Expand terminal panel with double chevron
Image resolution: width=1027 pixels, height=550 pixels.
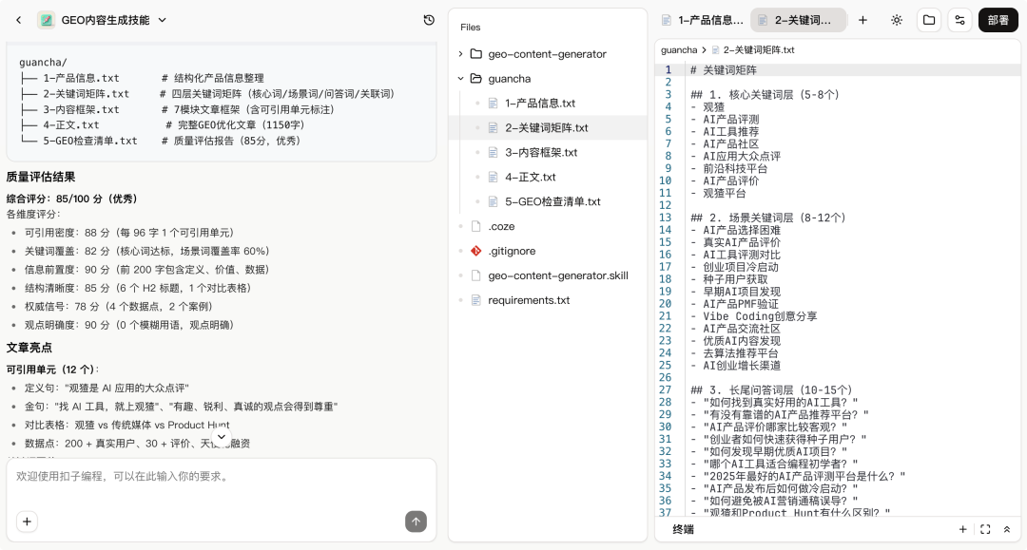point(1007,529)
